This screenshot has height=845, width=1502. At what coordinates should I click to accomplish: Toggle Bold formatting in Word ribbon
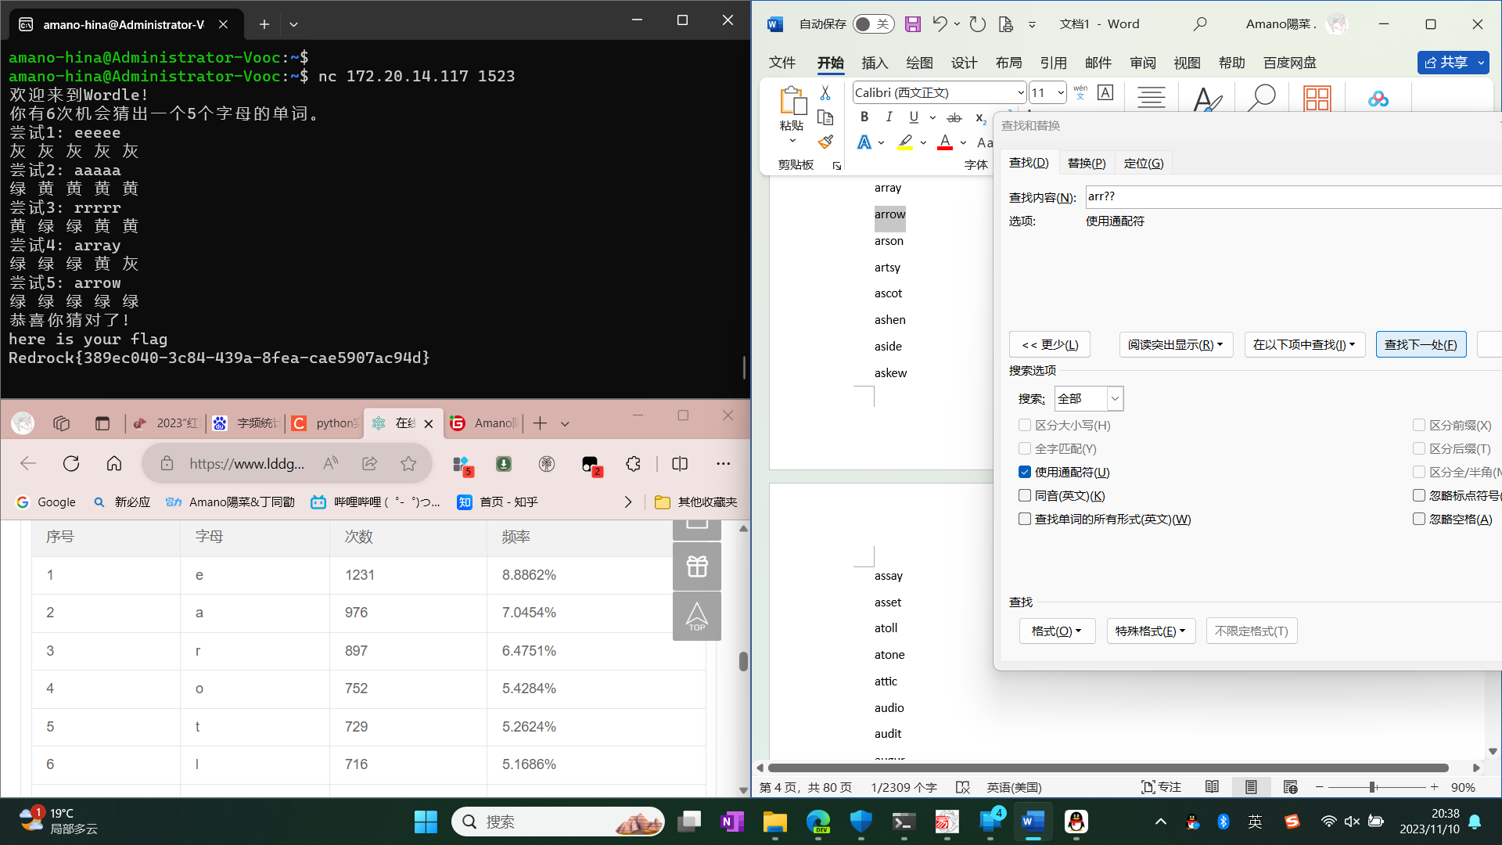pos(864,117)
